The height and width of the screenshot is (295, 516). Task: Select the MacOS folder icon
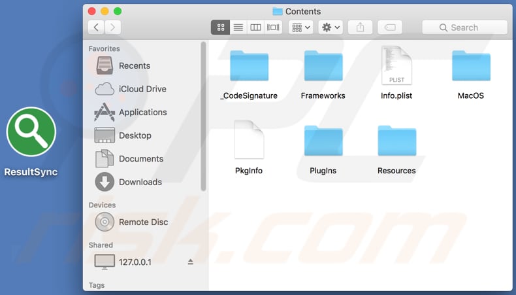pyautogui.click(x=471, y=65)
